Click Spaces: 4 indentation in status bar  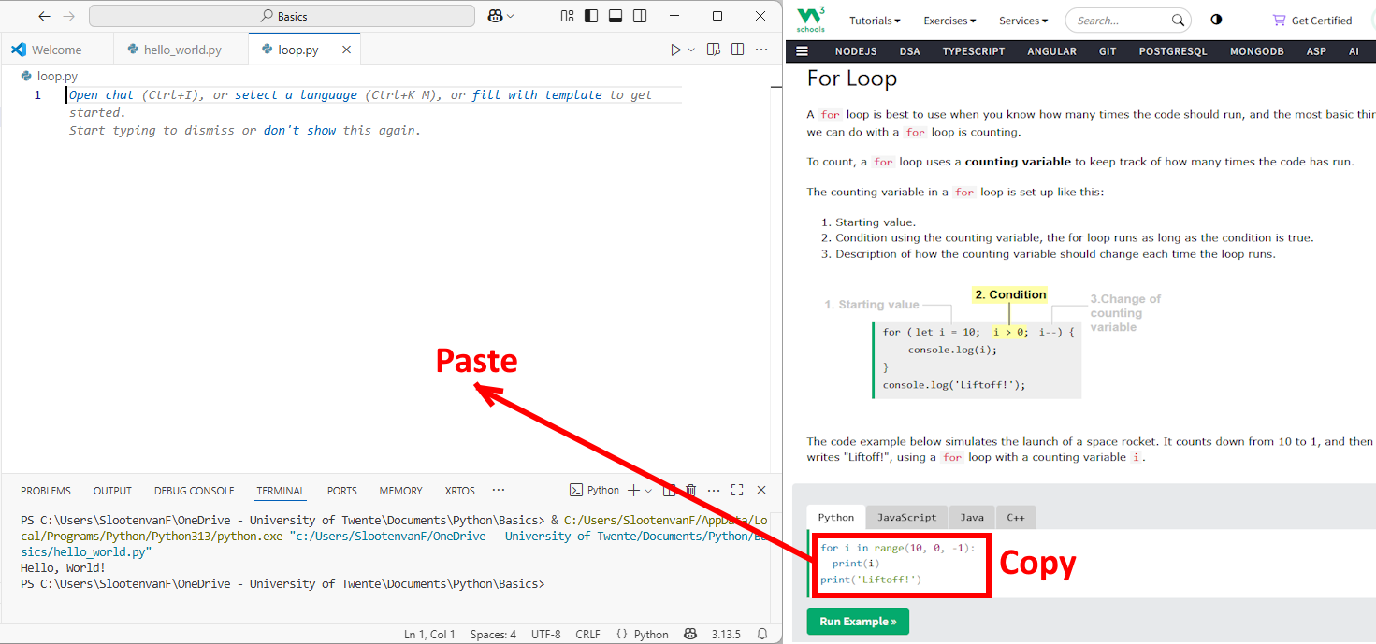493,634
